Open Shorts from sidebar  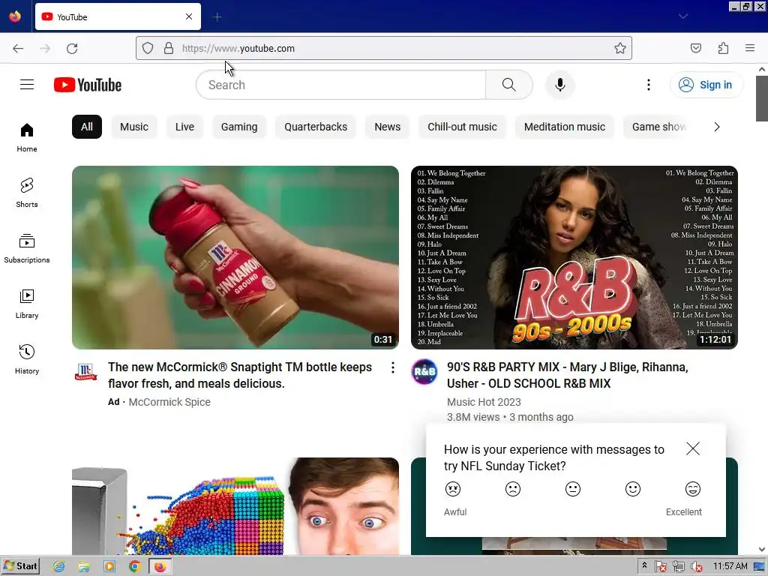[27, 193]
